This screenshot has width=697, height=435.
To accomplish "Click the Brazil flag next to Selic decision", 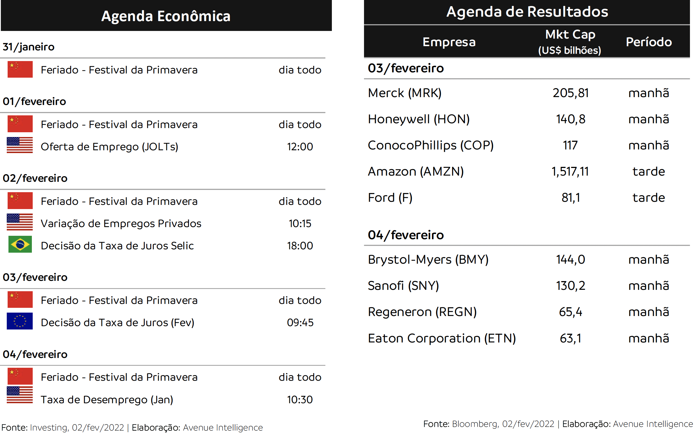I will tap(20, 244).
